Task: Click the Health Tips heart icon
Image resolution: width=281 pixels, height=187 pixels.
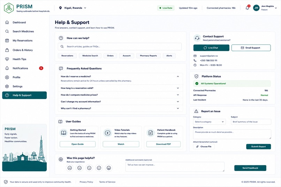Action: (7, 59)
